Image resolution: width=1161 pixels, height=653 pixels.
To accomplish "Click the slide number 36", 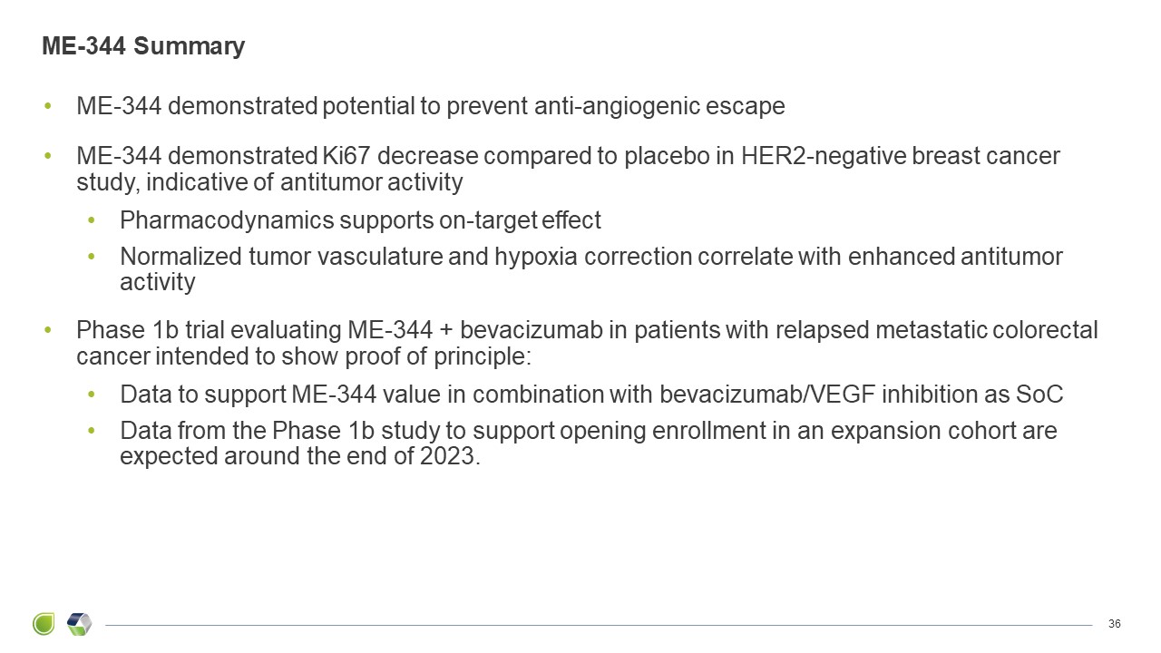I will coord(1115,624).
